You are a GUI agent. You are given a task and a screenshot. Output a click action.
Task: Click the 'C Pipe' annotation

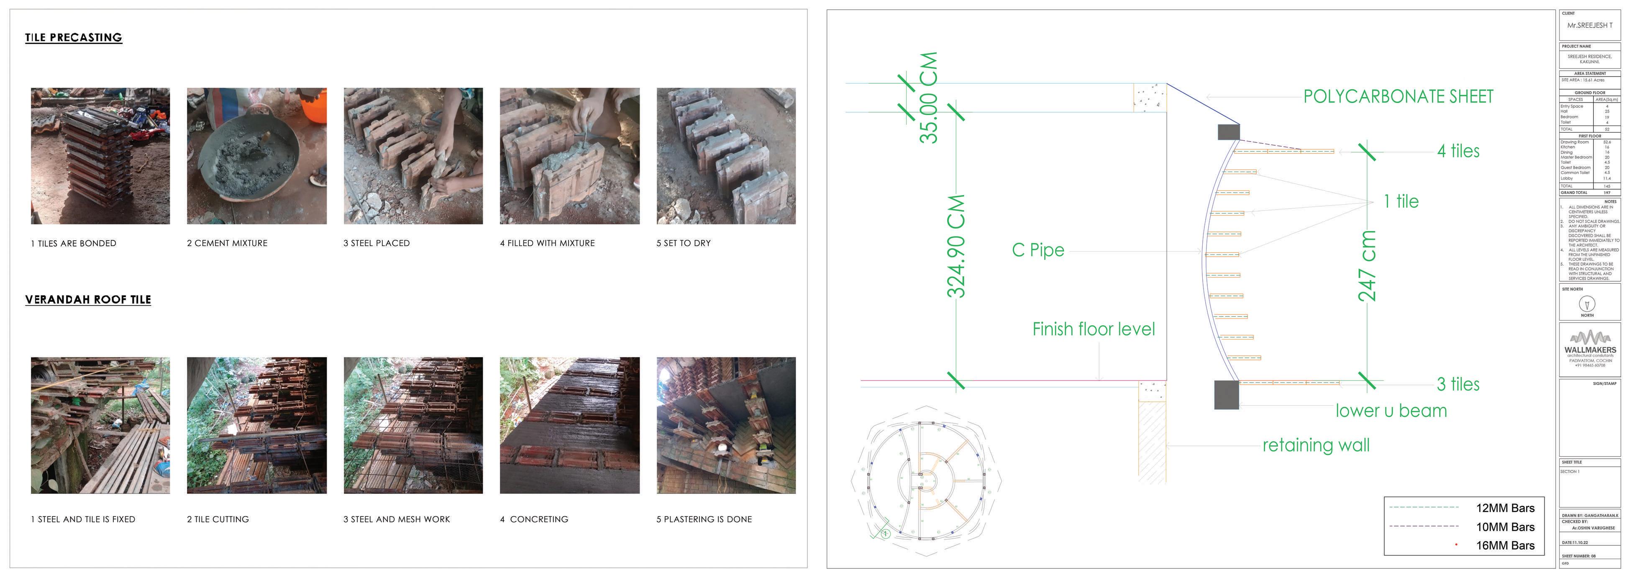pos(1038,250)
